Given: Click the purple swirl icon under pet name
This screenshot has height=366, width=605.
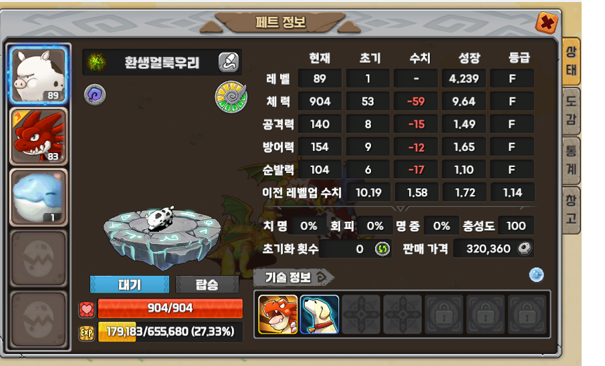Looking at the screenshot, I should tap(95, 94).
